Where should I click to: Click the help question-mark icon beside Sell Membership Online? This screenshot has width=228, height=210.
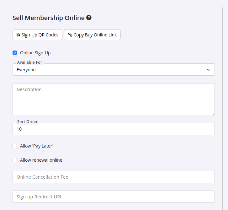click(89, 18)
